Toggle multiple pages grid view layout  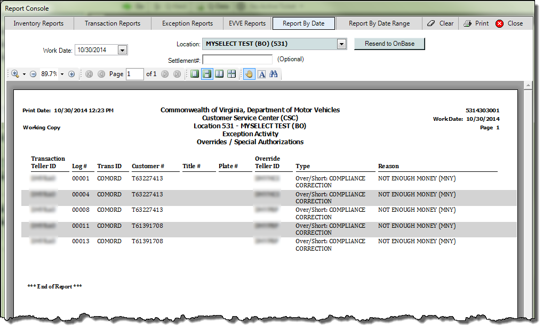(x=231, y=74)
